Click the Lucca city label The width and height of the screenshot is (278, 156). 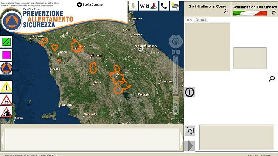pyautogui.click(x=62, y=52)
